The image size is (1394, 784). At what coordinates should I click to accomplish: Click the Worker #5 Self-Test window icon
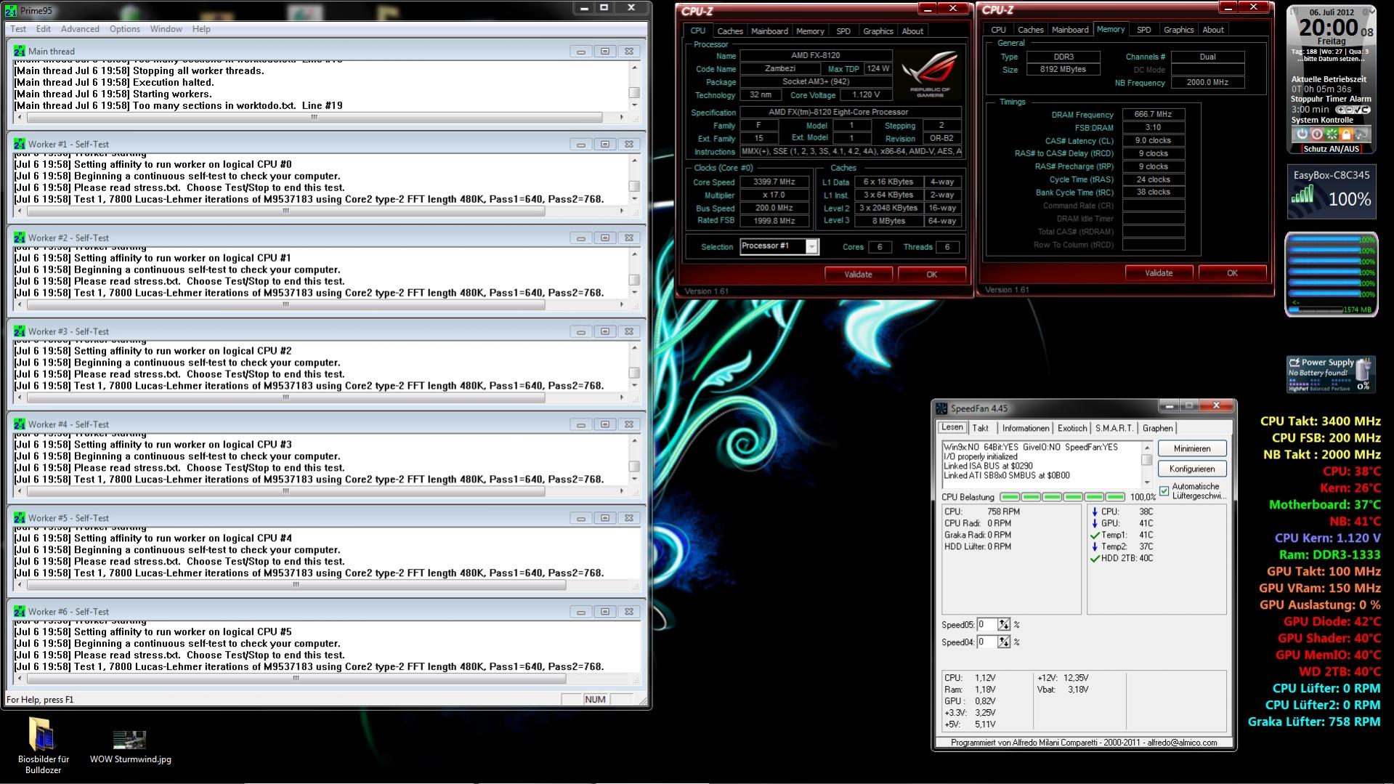20,518
